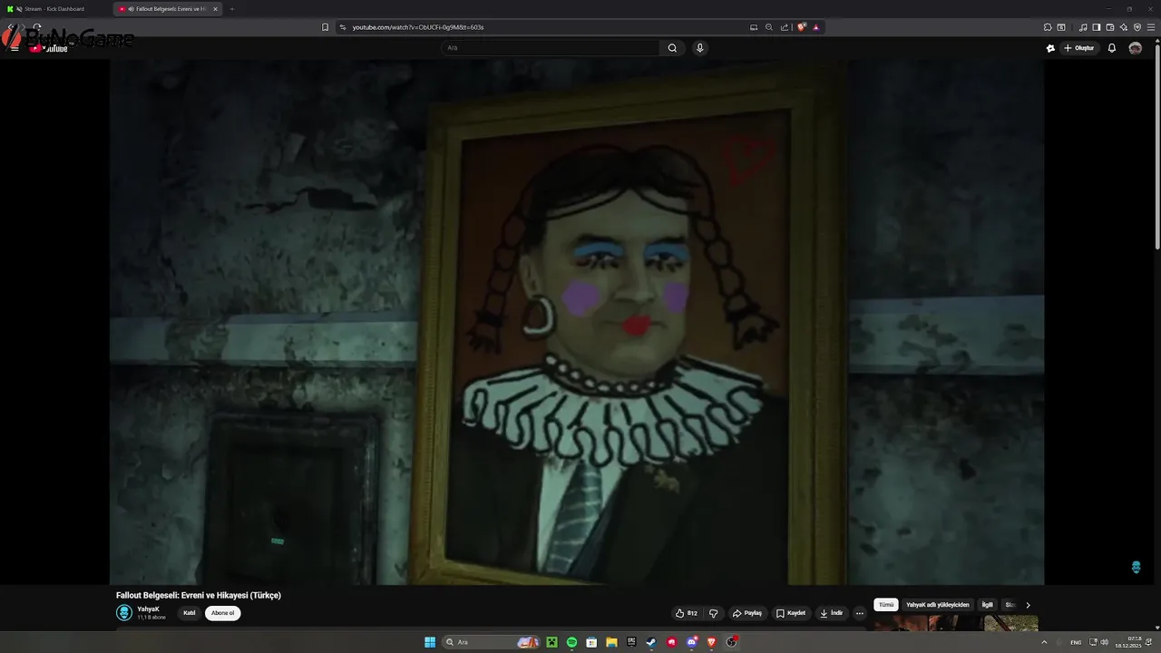
Task: Open the Oluştur create button
Action: click(x=1079, y=48)
